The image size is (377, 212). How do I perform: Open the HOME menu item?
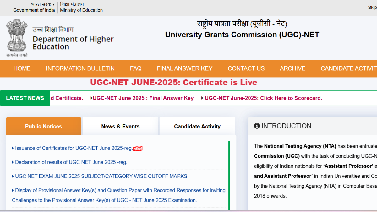[x=22, y=68]
